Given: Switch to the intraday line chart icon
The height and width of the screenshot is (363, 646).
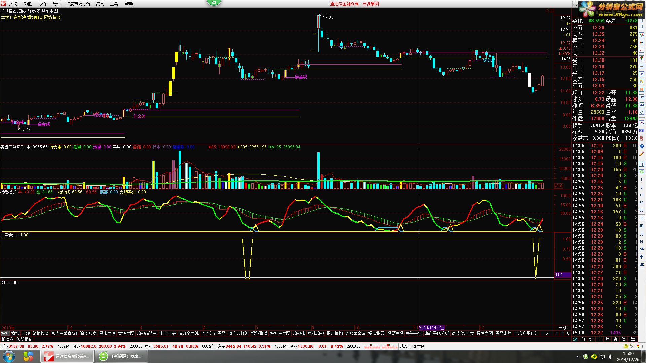Looking at the screenshot, I should (642, 50).
